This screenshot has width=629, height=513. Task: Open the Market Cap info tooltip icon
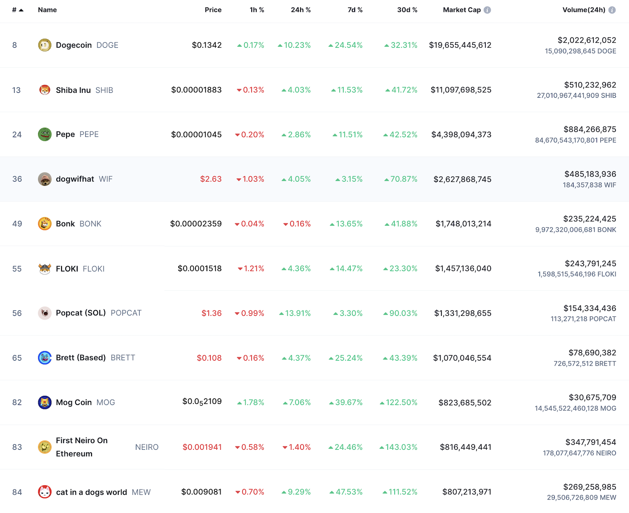[487, 10]
